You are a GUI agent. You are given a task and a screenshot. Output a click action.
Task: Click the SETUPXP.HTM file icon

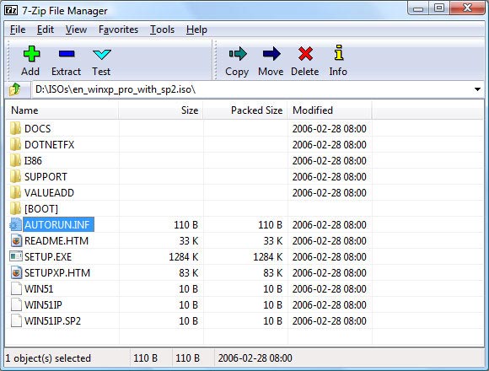(x=16, y=273)
